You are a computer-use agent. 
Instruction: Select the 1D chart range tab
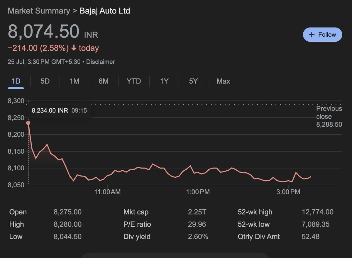16,81
